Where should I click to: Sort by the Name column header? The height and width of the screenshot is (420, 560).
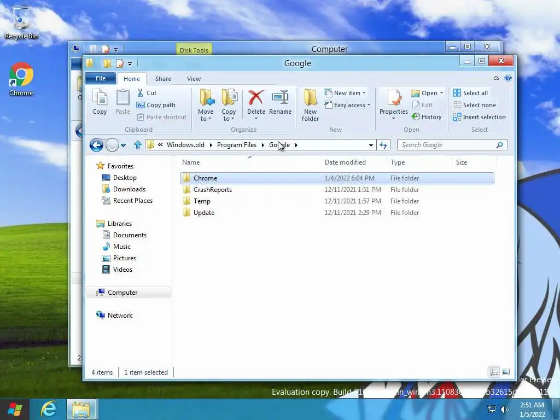click(x=250, y=162)
